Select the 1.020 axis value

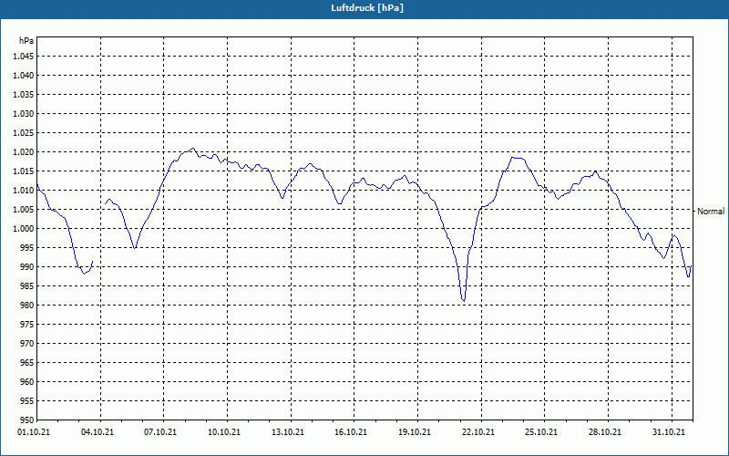pos(24,152)
